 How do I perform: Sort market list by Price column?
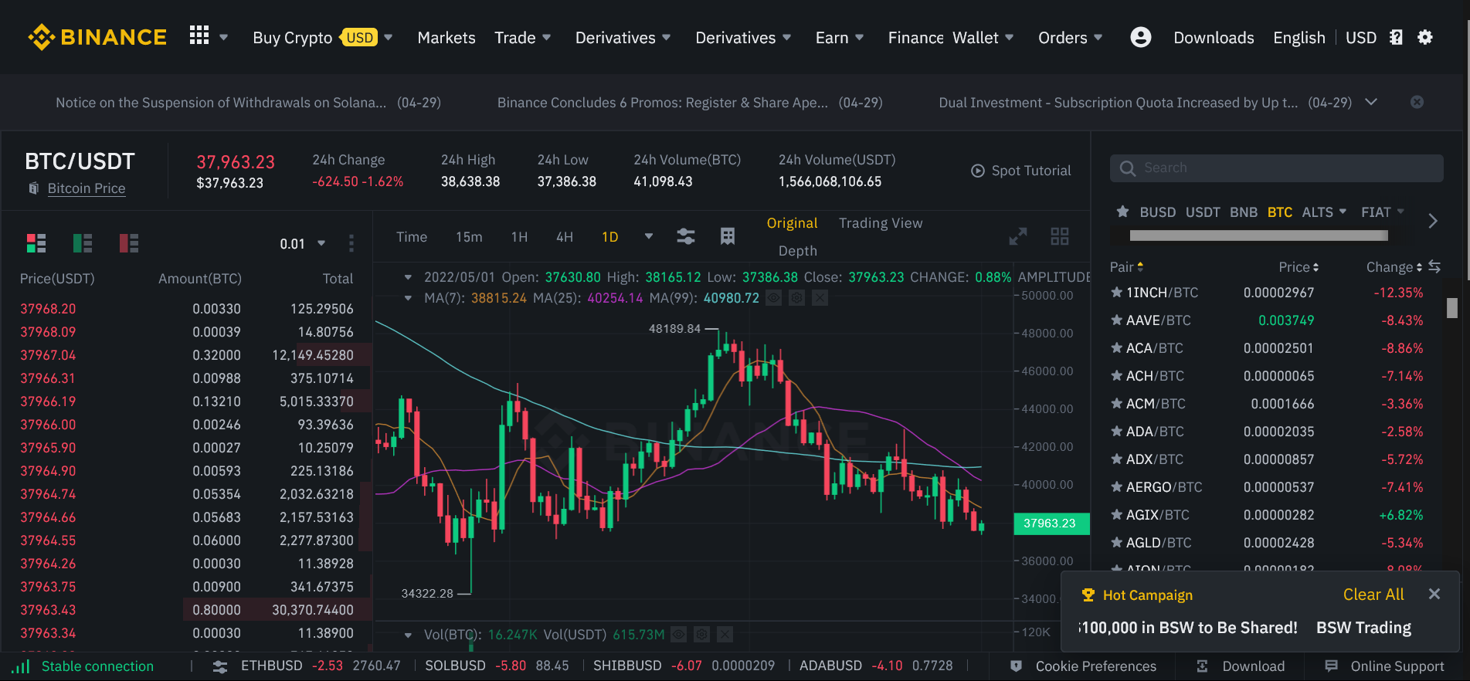[1299, 266]
